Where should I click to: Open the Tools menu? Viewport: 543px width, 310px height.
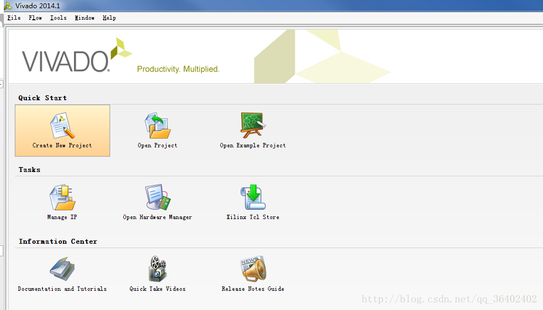coord(58,18)
